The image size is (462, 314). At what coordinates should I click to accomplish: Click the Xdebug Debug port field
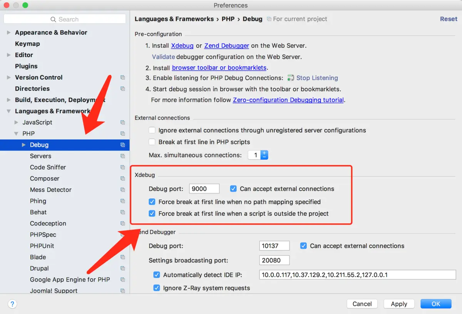[x=204, y=189]
